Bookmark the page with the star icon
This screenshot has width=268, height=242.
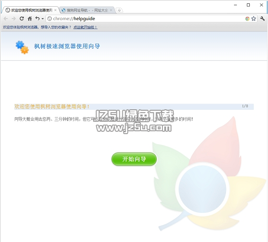(254, 19)
